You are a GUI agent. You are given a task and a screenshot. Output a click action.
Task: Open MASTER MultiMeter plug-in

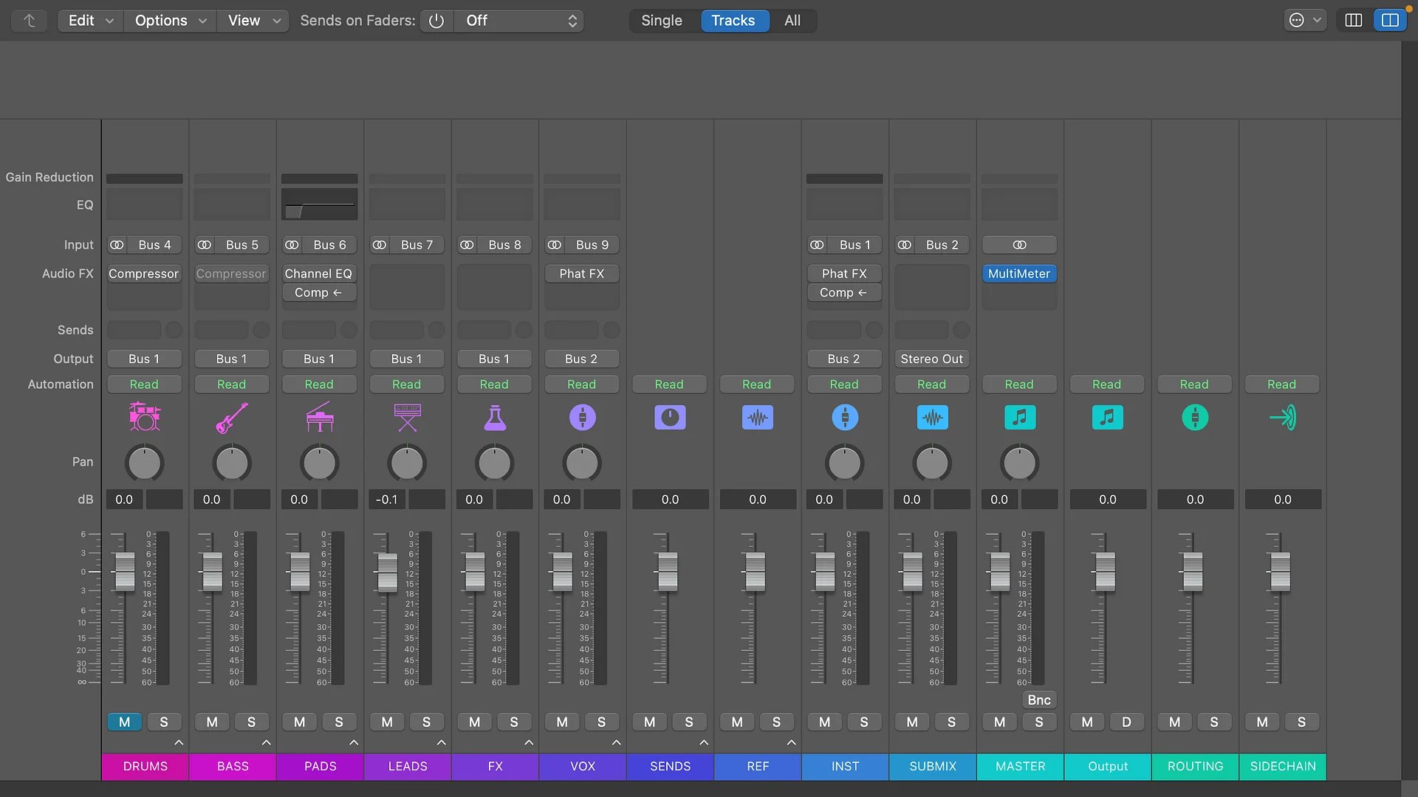[1019, 274]
